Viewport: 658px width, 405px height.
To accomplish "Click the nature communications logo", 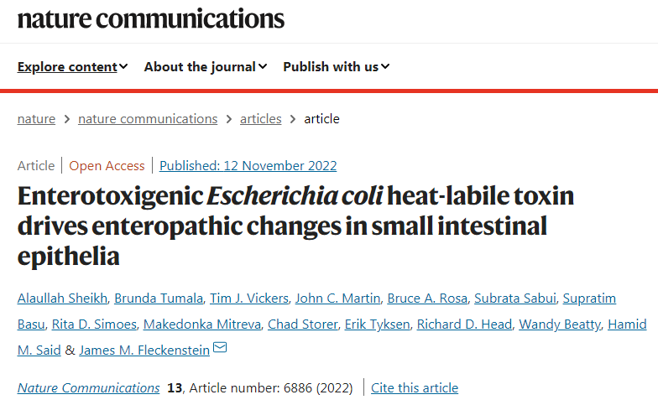I will pyautogui.click(x=151, y=18).
